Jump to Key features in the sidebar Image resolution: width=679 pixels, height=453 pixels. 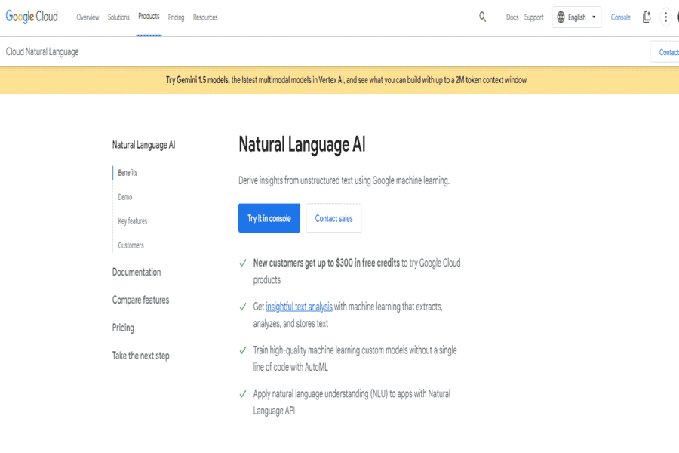pos(133,221)
